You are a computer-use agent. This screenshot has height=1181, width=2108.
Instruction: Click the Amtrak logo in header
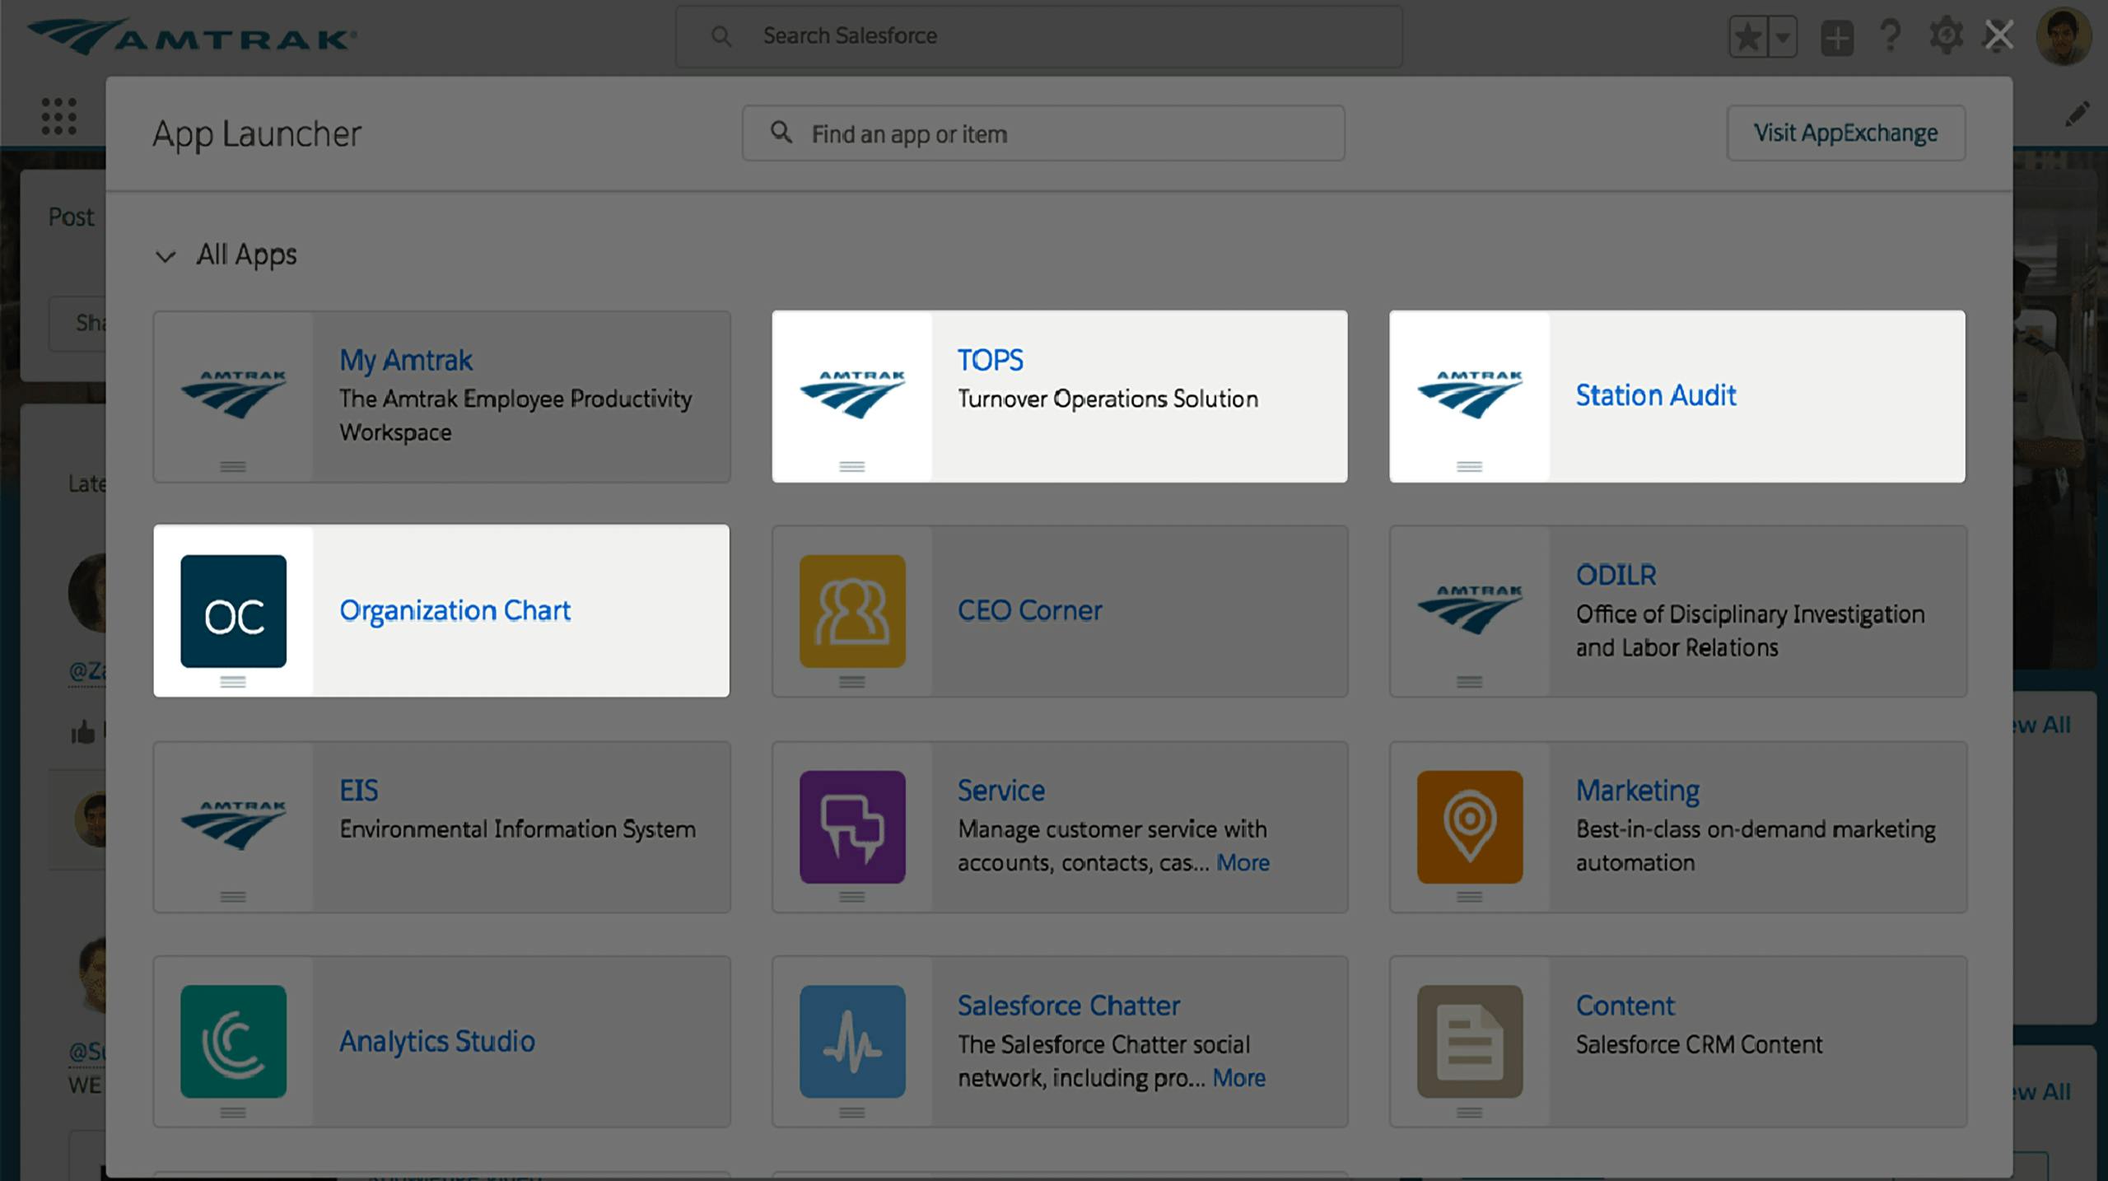pos(192,36)
